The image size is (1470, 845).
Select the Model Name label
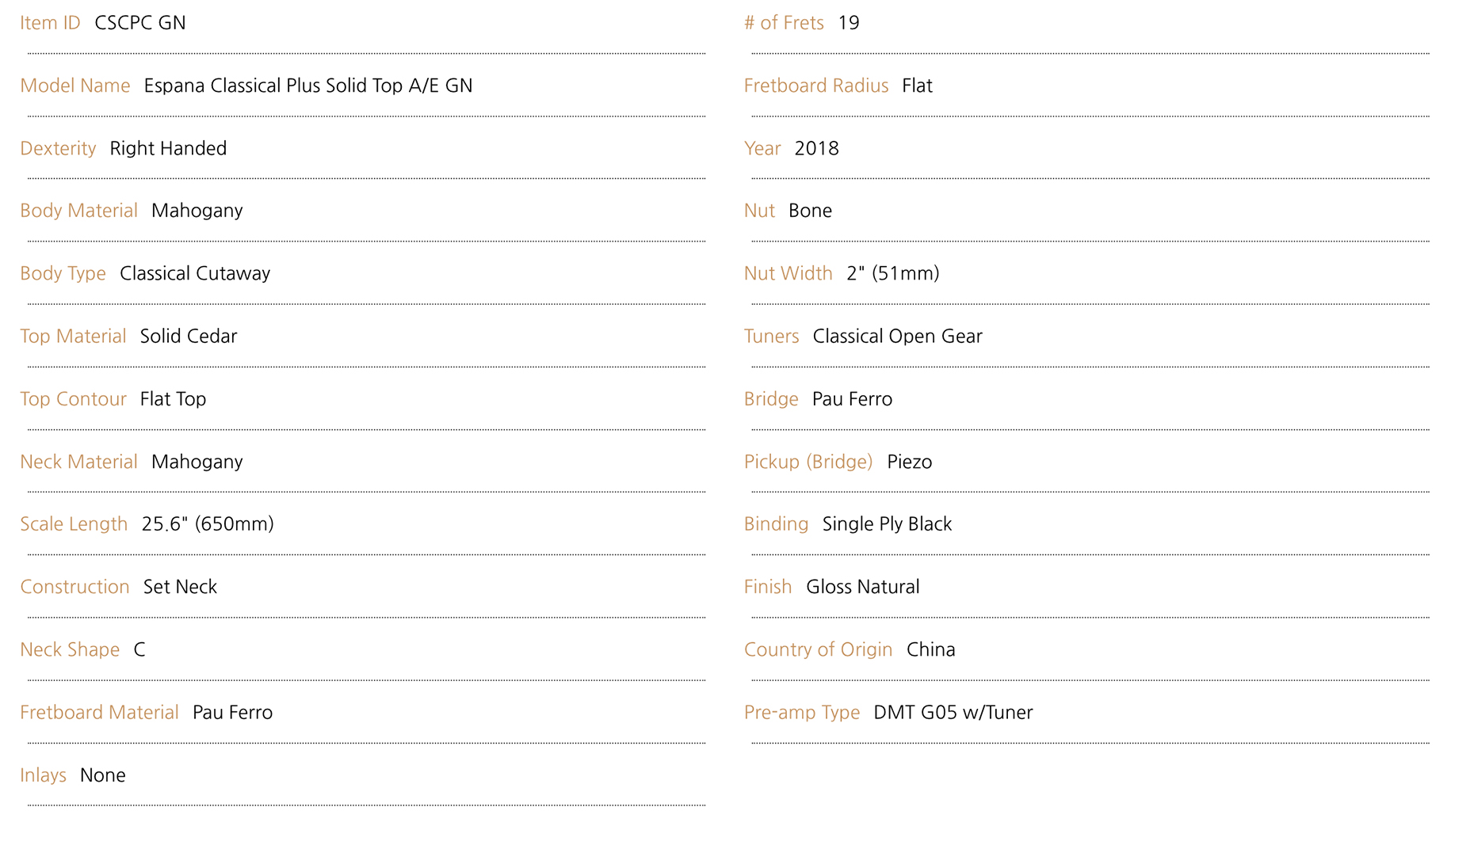(75, 86)
